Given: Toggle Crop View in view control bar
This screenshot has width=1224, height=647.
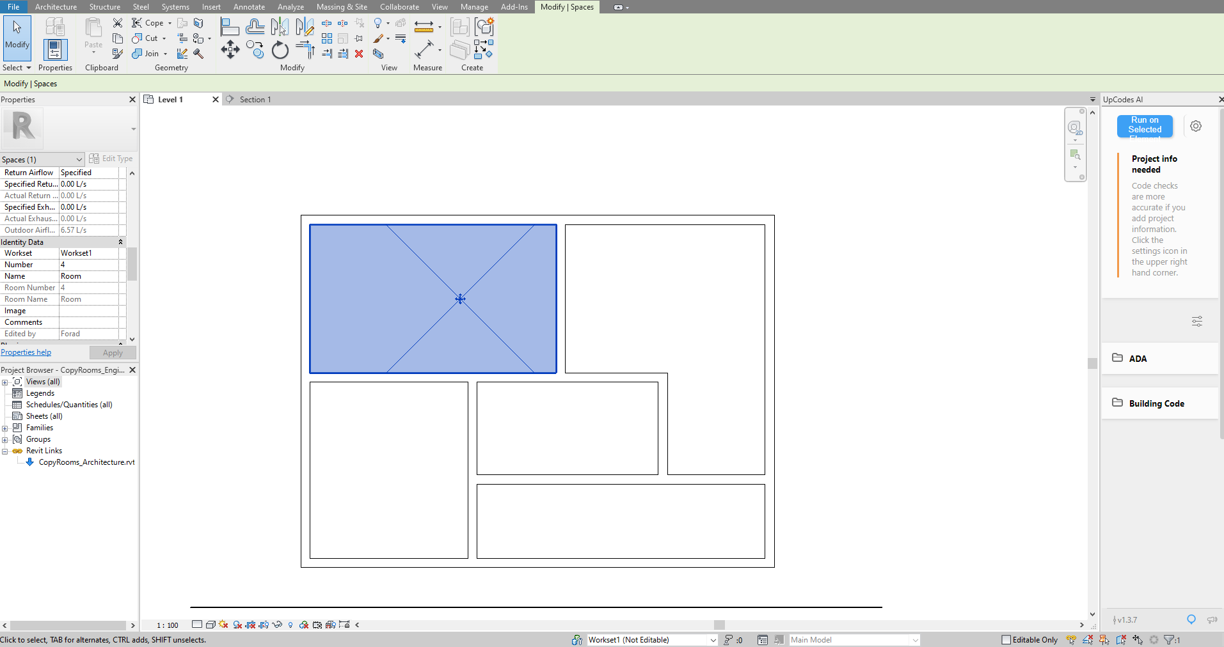Looking at the screenshot, I should pos(250,625).
